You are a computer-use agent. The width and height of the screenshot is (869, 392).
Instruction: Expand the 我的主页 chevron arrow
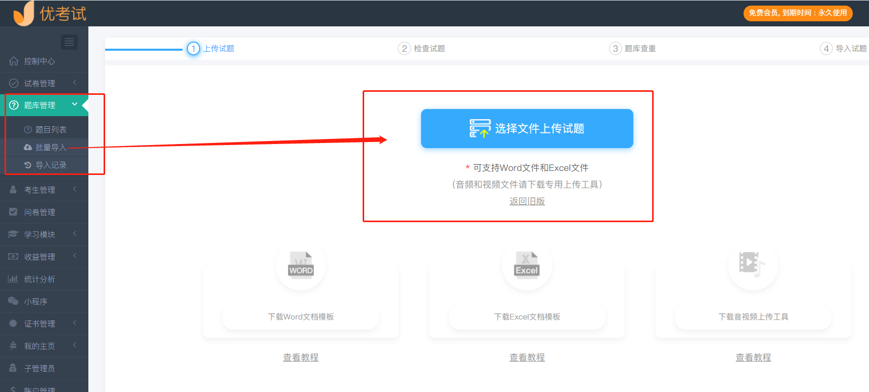click(75, 345)
